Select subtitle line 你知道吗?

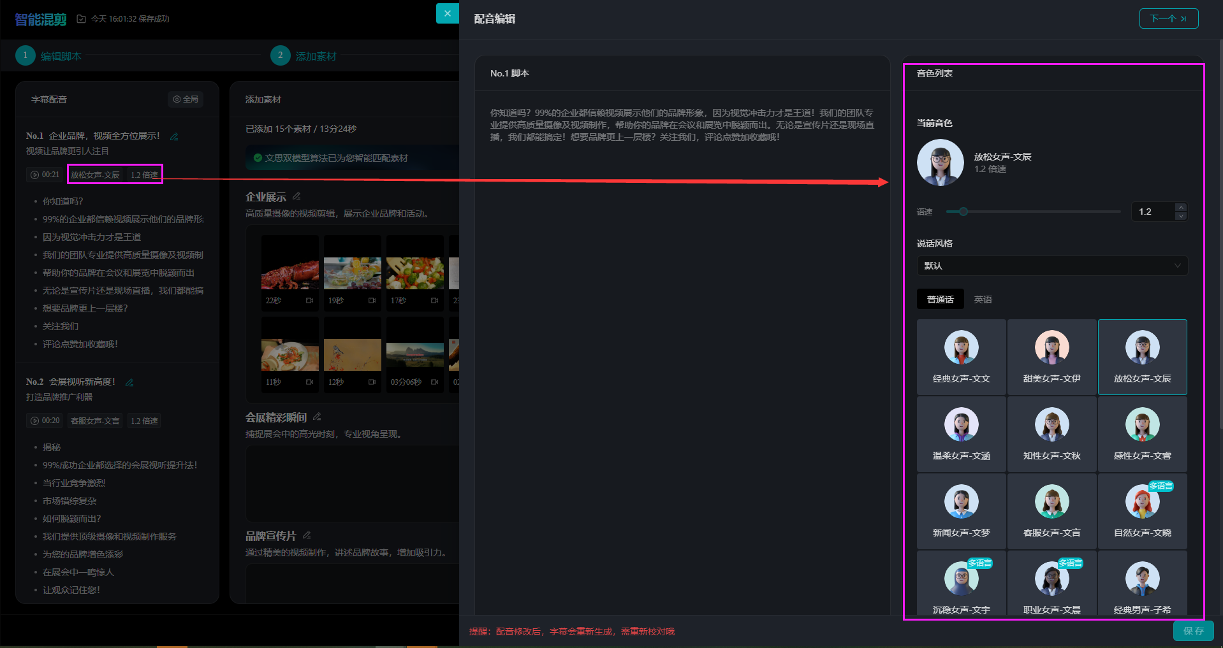pos(62,201)
